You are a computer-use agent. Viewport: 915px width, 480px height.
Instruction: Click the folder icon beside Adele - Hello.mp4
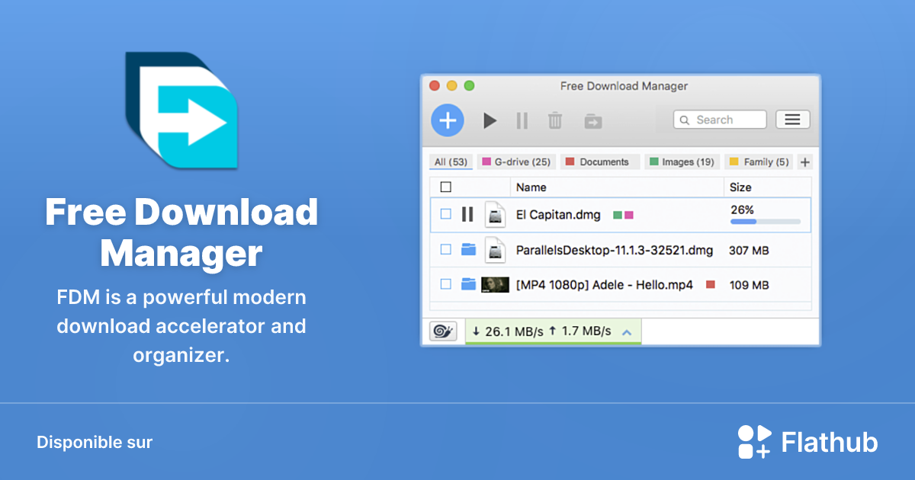pos(468,284)
